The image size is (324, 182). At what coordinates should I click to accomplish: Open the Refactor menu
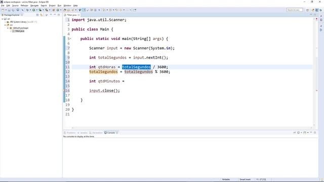click(24, 6)
